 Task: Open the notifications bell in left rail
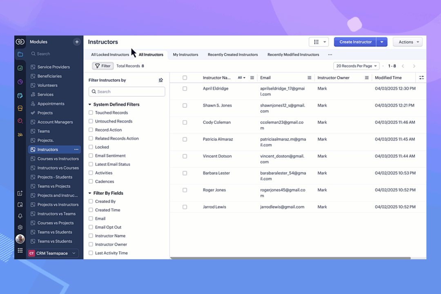tap(20, 216)
